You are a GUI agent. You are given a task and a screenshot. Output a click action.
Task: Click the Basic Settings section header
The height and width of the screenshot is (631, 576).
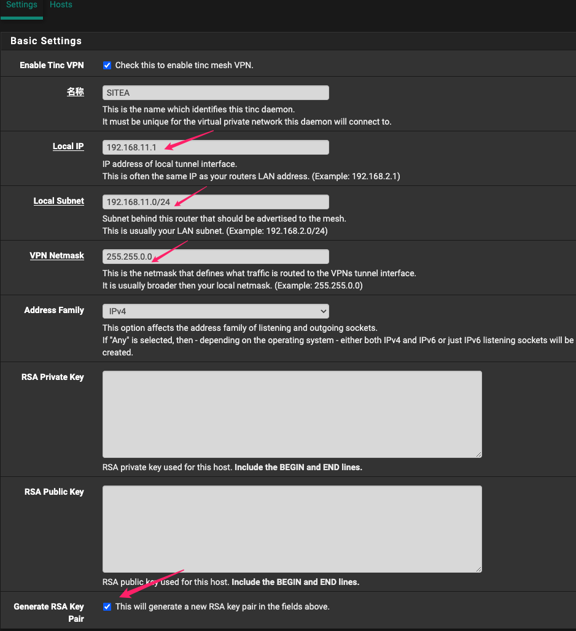(x=46, y=41)
